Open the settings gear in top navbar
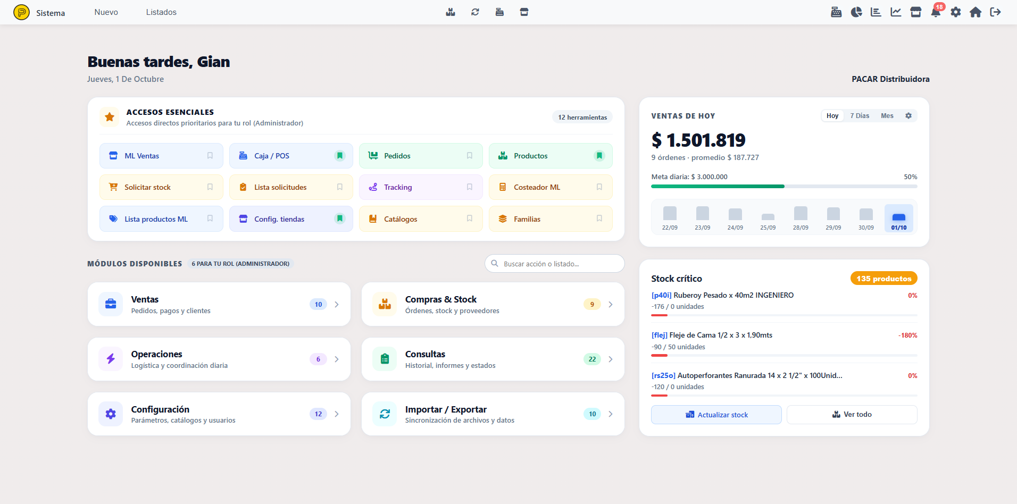 956,12
